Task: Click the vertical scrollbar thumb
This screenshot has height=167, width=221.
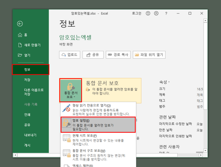Action: 205,66
